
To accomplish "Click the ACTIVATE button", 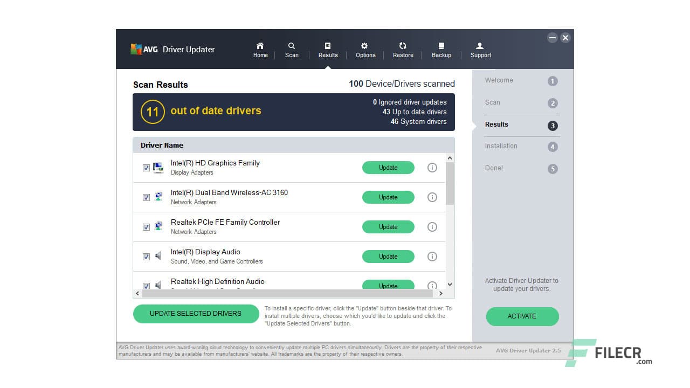I will (522, 316).
